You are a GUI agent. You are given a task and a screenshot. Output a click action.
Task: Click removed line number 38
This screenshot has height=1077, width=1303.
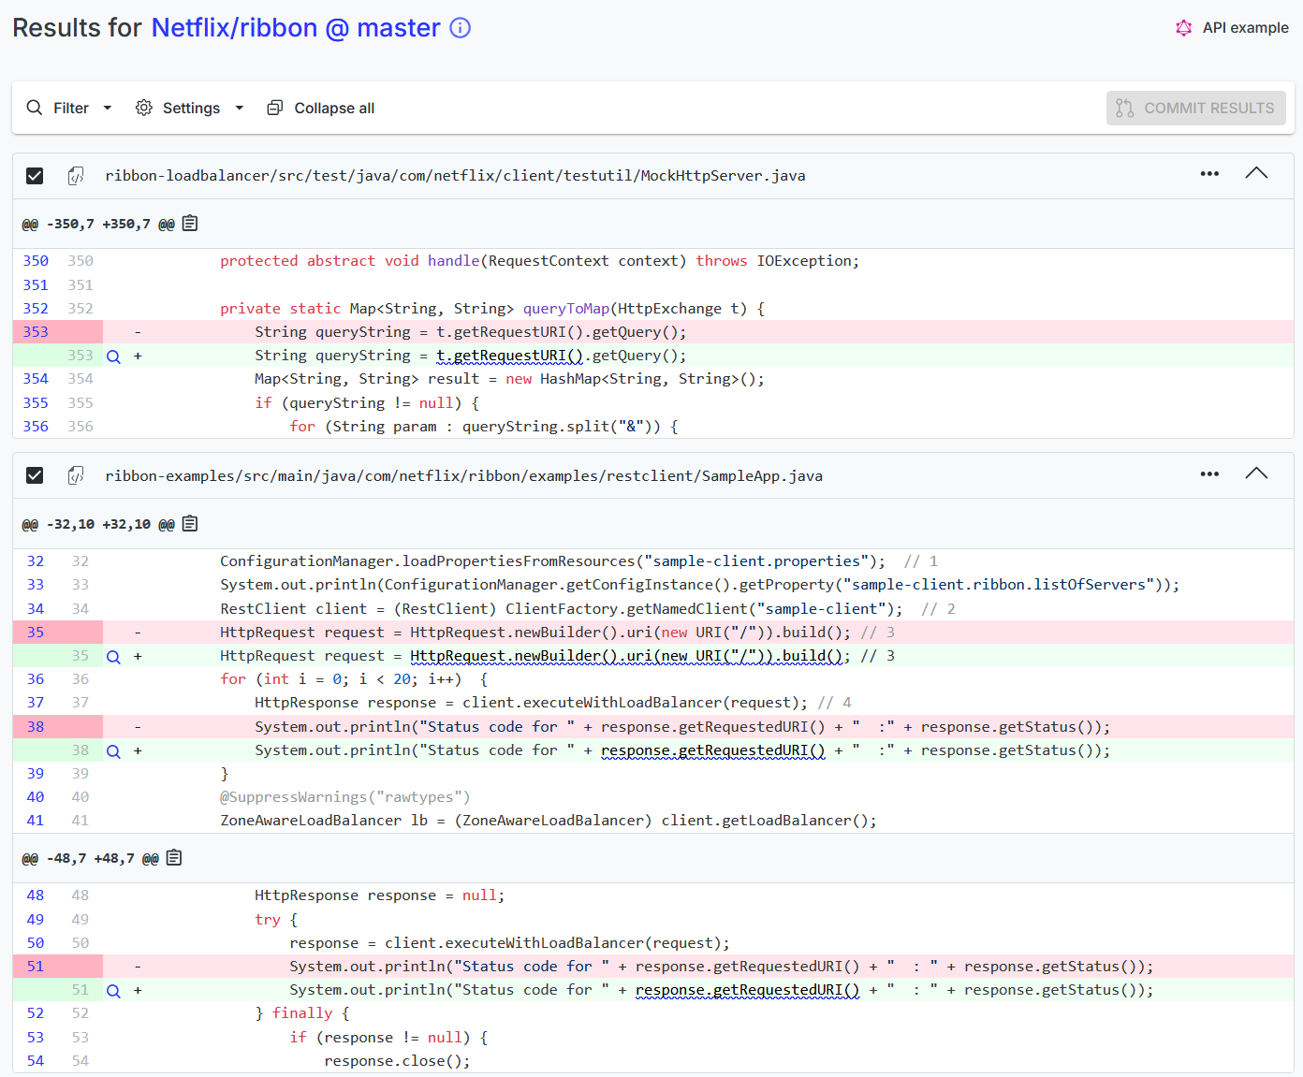(36, 727)
